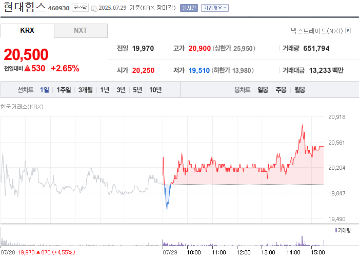
Task: Switch to the NXT tab
Action: pos(81,30)
